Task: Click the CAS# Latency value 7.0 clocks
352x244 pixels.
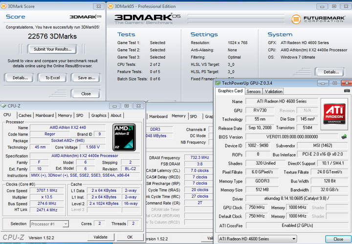Action: [x=199, y=171]
